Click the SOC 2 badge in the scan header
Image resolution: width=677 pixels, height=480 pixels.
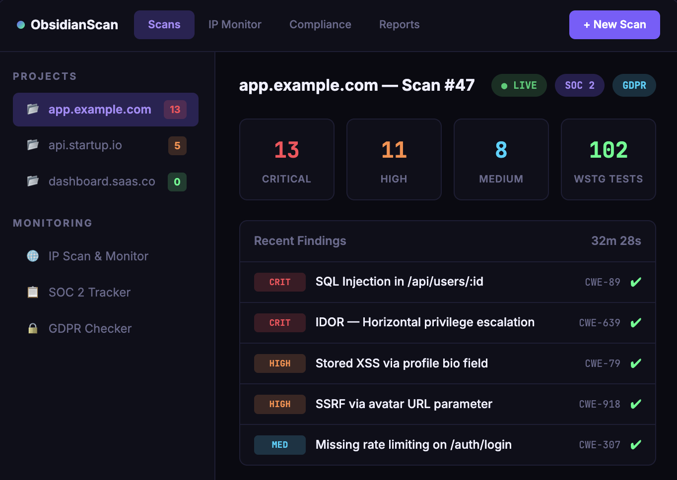(x=580, y=85)
